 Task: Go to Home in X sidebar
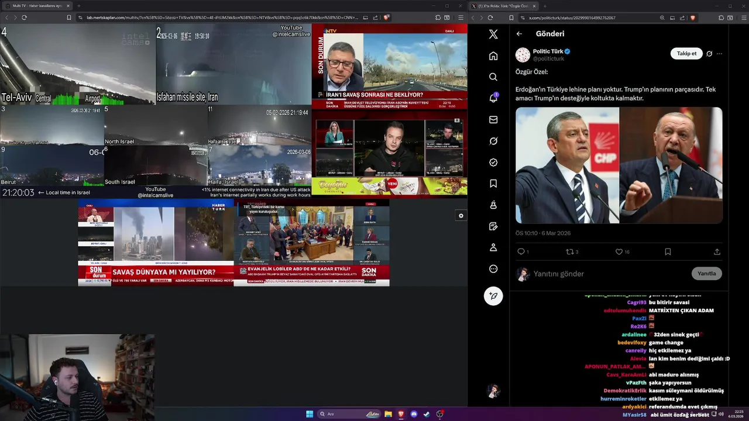[493, 56]
